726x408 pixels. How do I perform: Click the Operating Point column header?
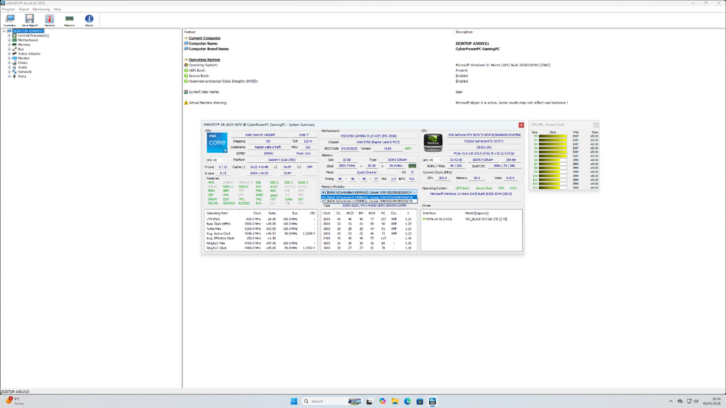pyautogui.click(x=217, y=213)
